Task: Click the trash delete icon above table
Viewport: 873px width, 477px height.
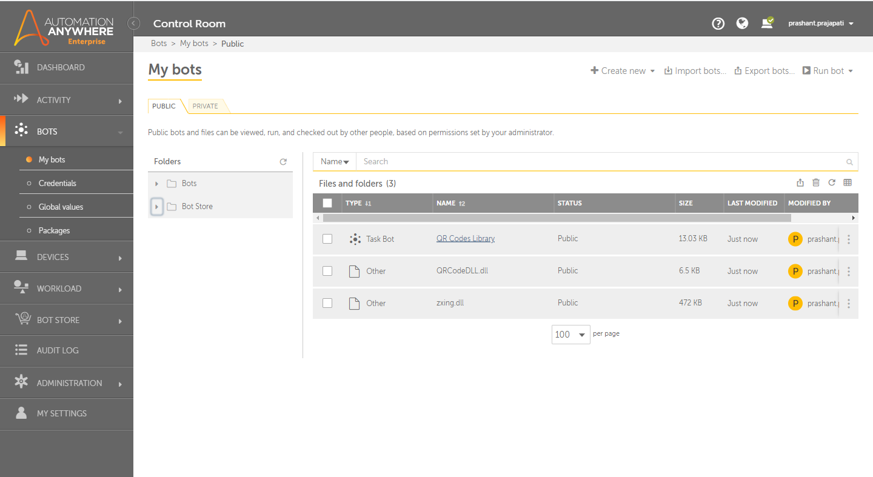Action: coord(816,183)
